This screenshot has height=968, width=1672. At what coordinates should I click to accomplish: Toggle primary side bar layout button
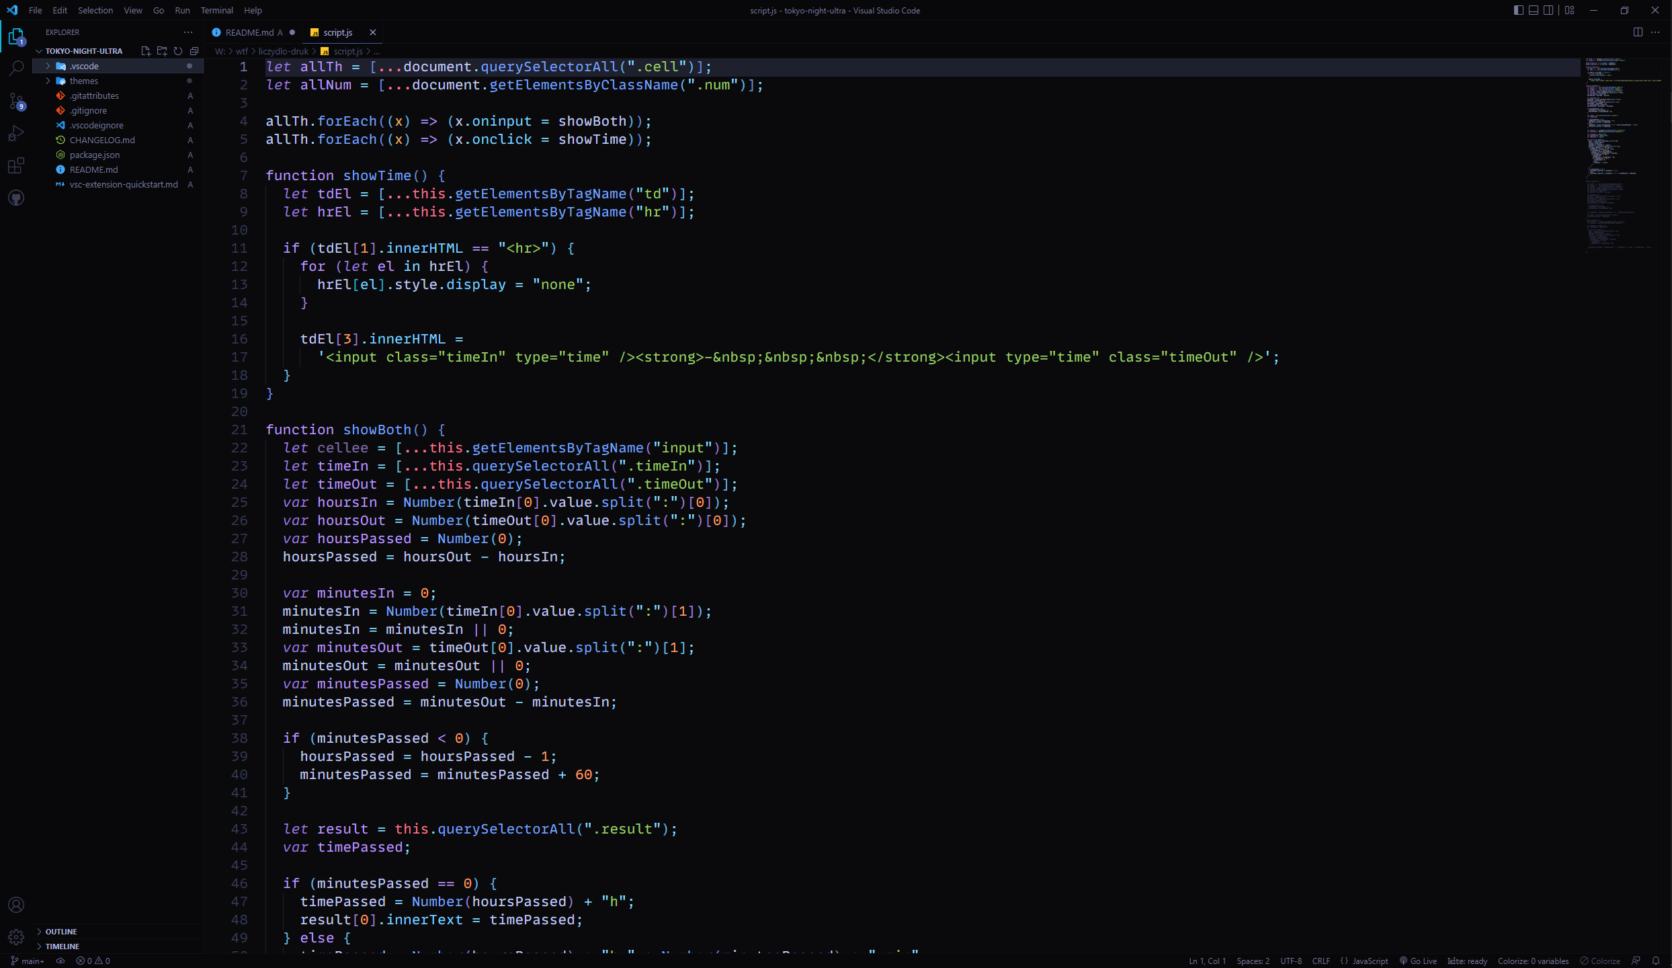[1518, 10]
